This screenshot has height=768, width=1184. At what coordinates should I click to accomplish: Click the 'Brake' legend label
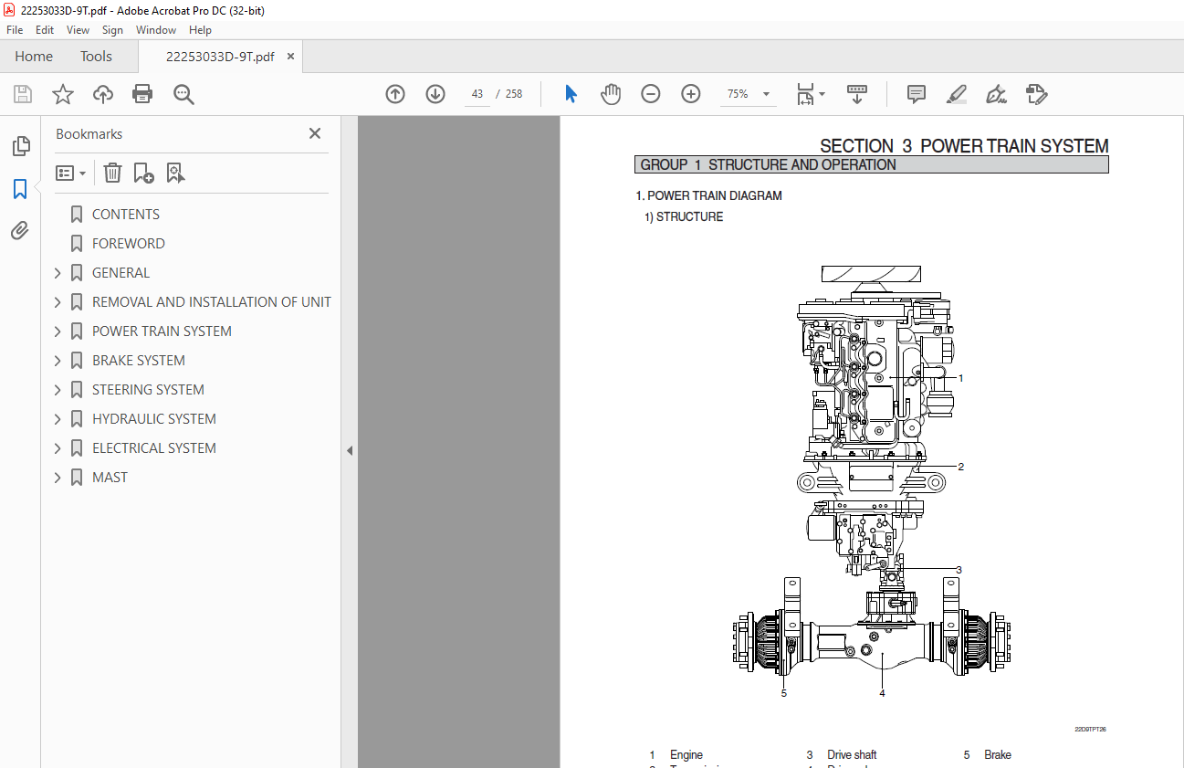pos(998,755)
